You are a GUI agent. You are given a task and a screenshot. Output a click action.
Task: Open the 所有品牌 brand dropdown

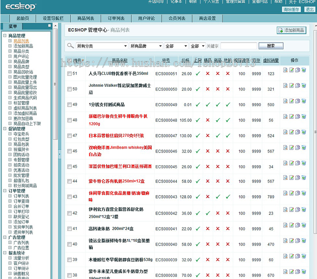click(x=146, y=46)
